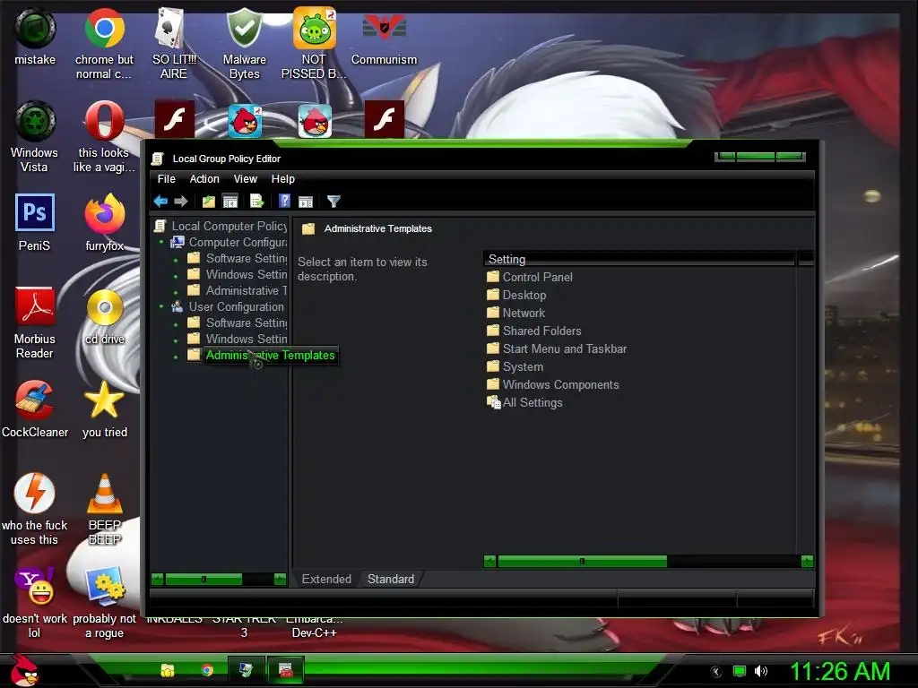Collapse the User Configuration node
This screenshot has height=688, width=918.
click(161, 306)
